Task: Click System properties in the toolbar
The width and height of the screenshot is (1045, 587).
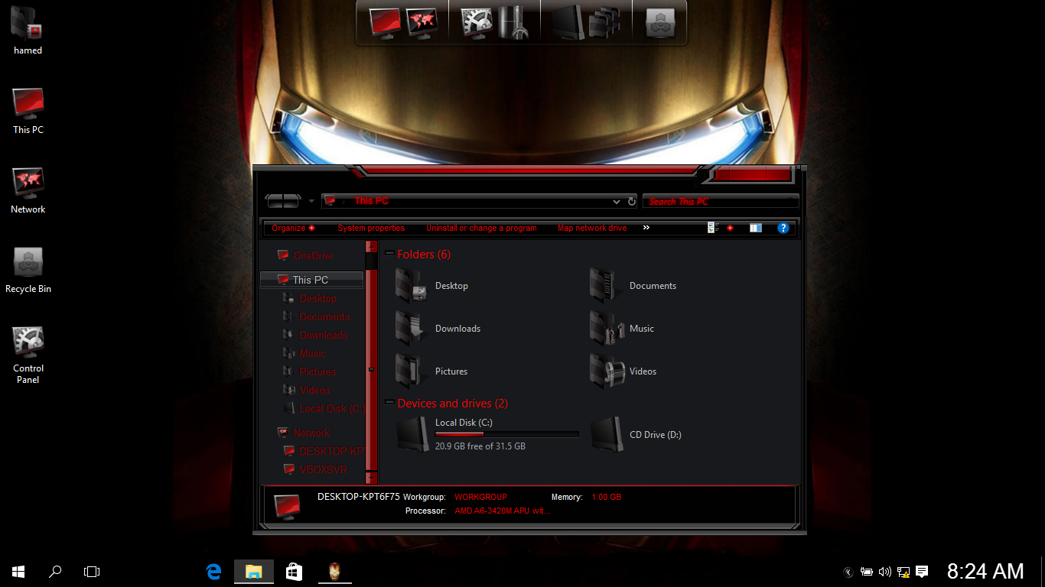Action: [370, 228]
